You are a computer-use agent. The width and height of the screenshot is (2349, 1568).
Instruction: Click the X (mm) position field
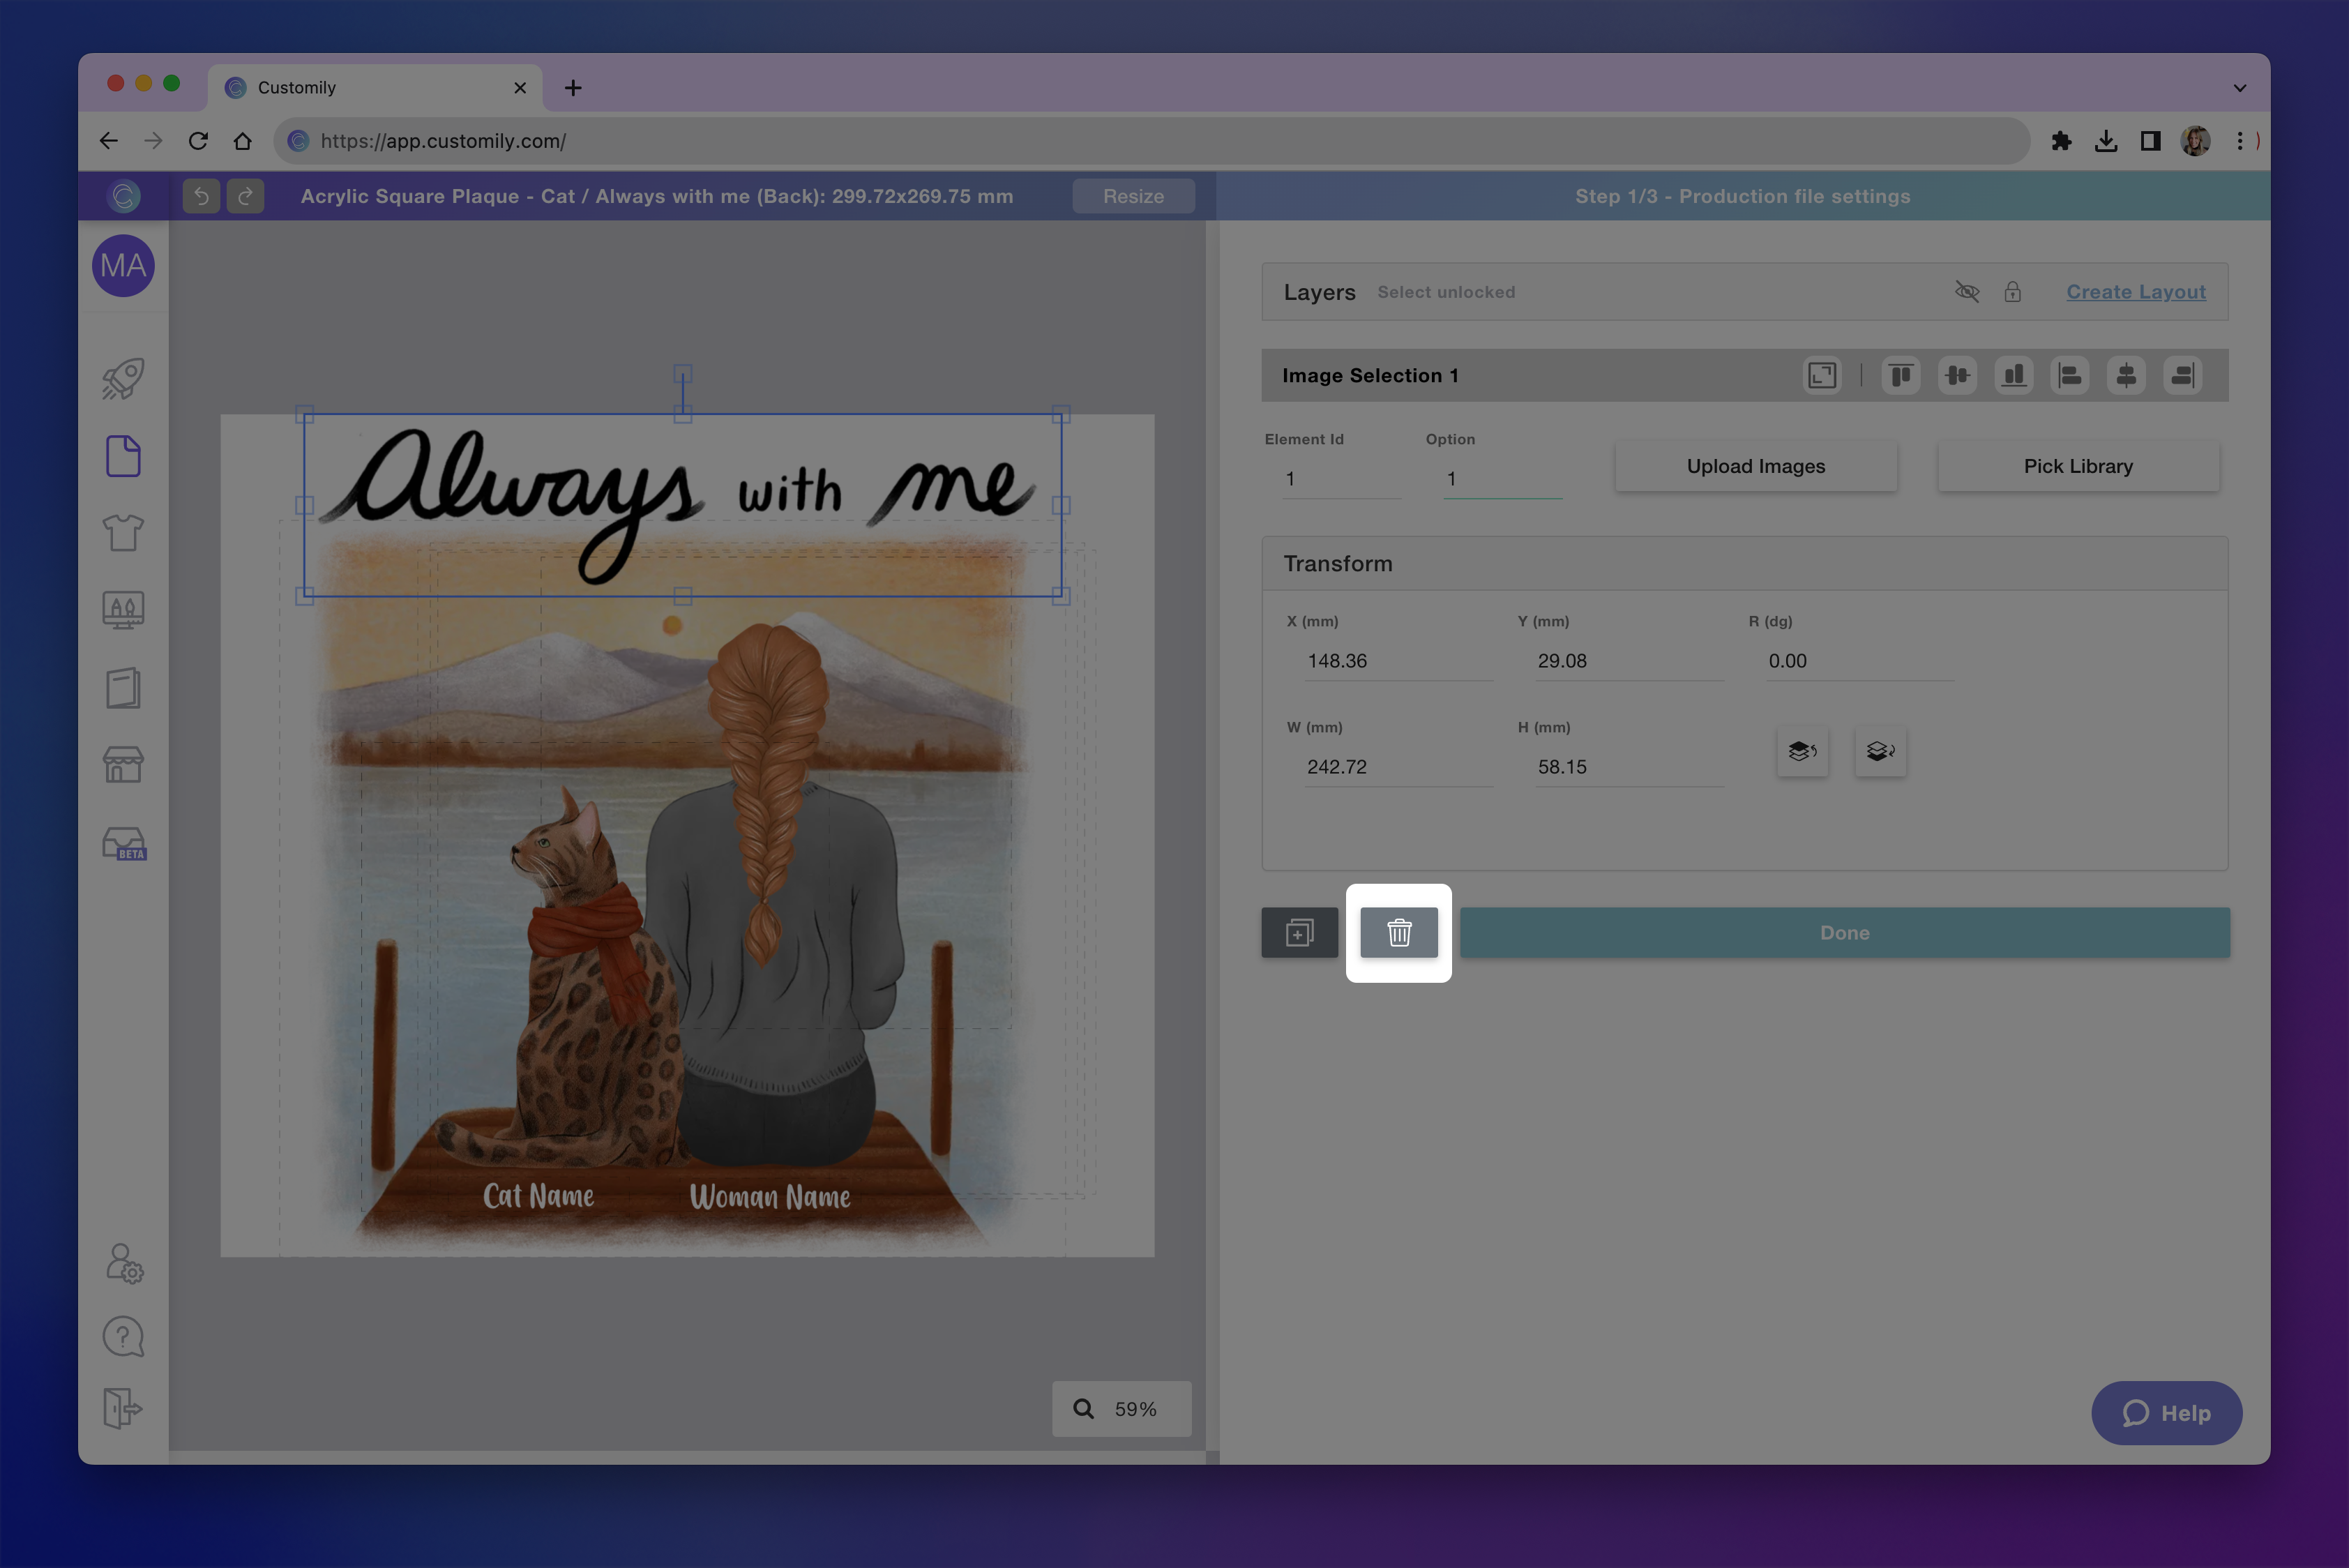pyautogui.click(x=1396, y=661)
